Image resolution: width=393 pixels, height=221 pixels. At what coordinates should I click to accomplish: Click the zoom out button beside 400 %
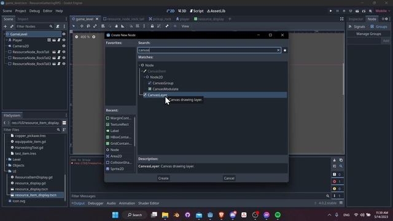pos(76,37)
